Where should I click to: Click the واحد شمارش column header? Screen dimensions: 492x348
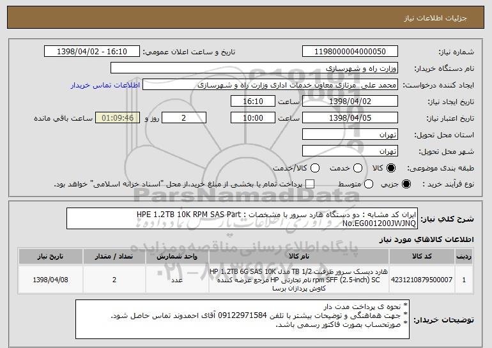[177, 257]
